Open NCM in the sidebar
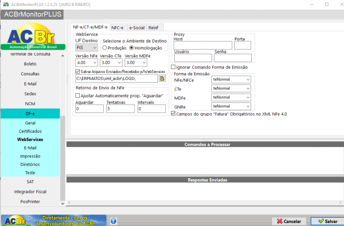This screenshot has width=344, height=226. tap(30, 104)
